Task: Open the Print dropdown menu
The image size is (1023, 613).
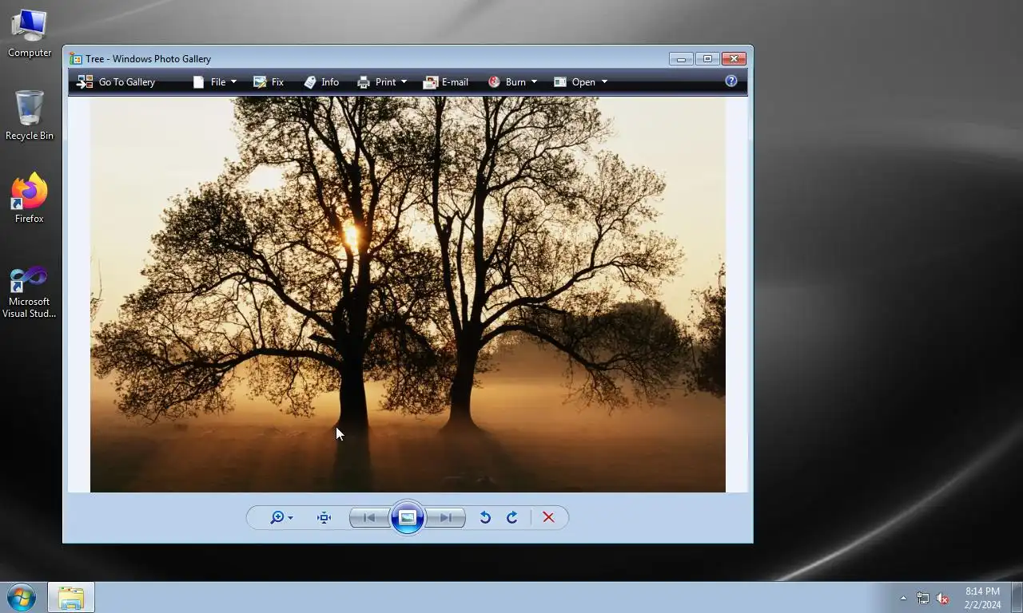Action: pos(382,81)
